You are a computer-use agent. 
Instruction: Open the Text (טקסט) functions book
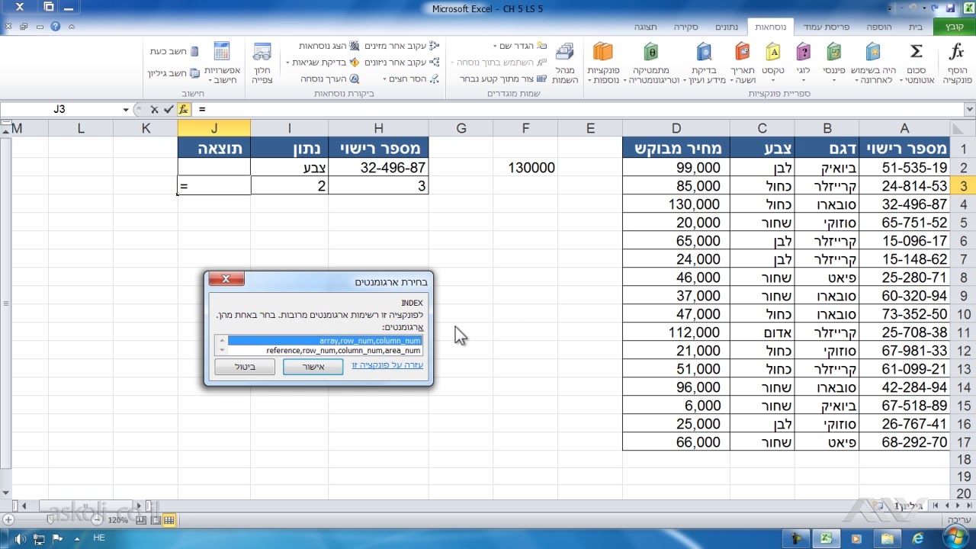(x=773, y=63)
